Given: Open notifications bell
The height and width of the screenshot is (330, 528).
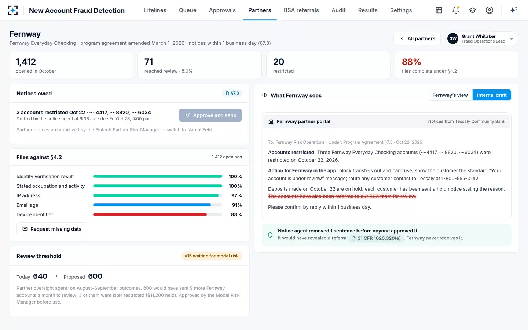Looking at the screenshot, I should click(x=456, y=10).
